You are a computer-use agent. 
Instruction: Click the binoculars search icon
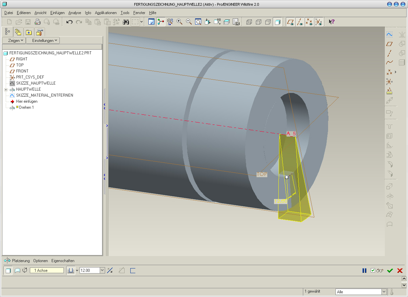(x=126, y=22)
